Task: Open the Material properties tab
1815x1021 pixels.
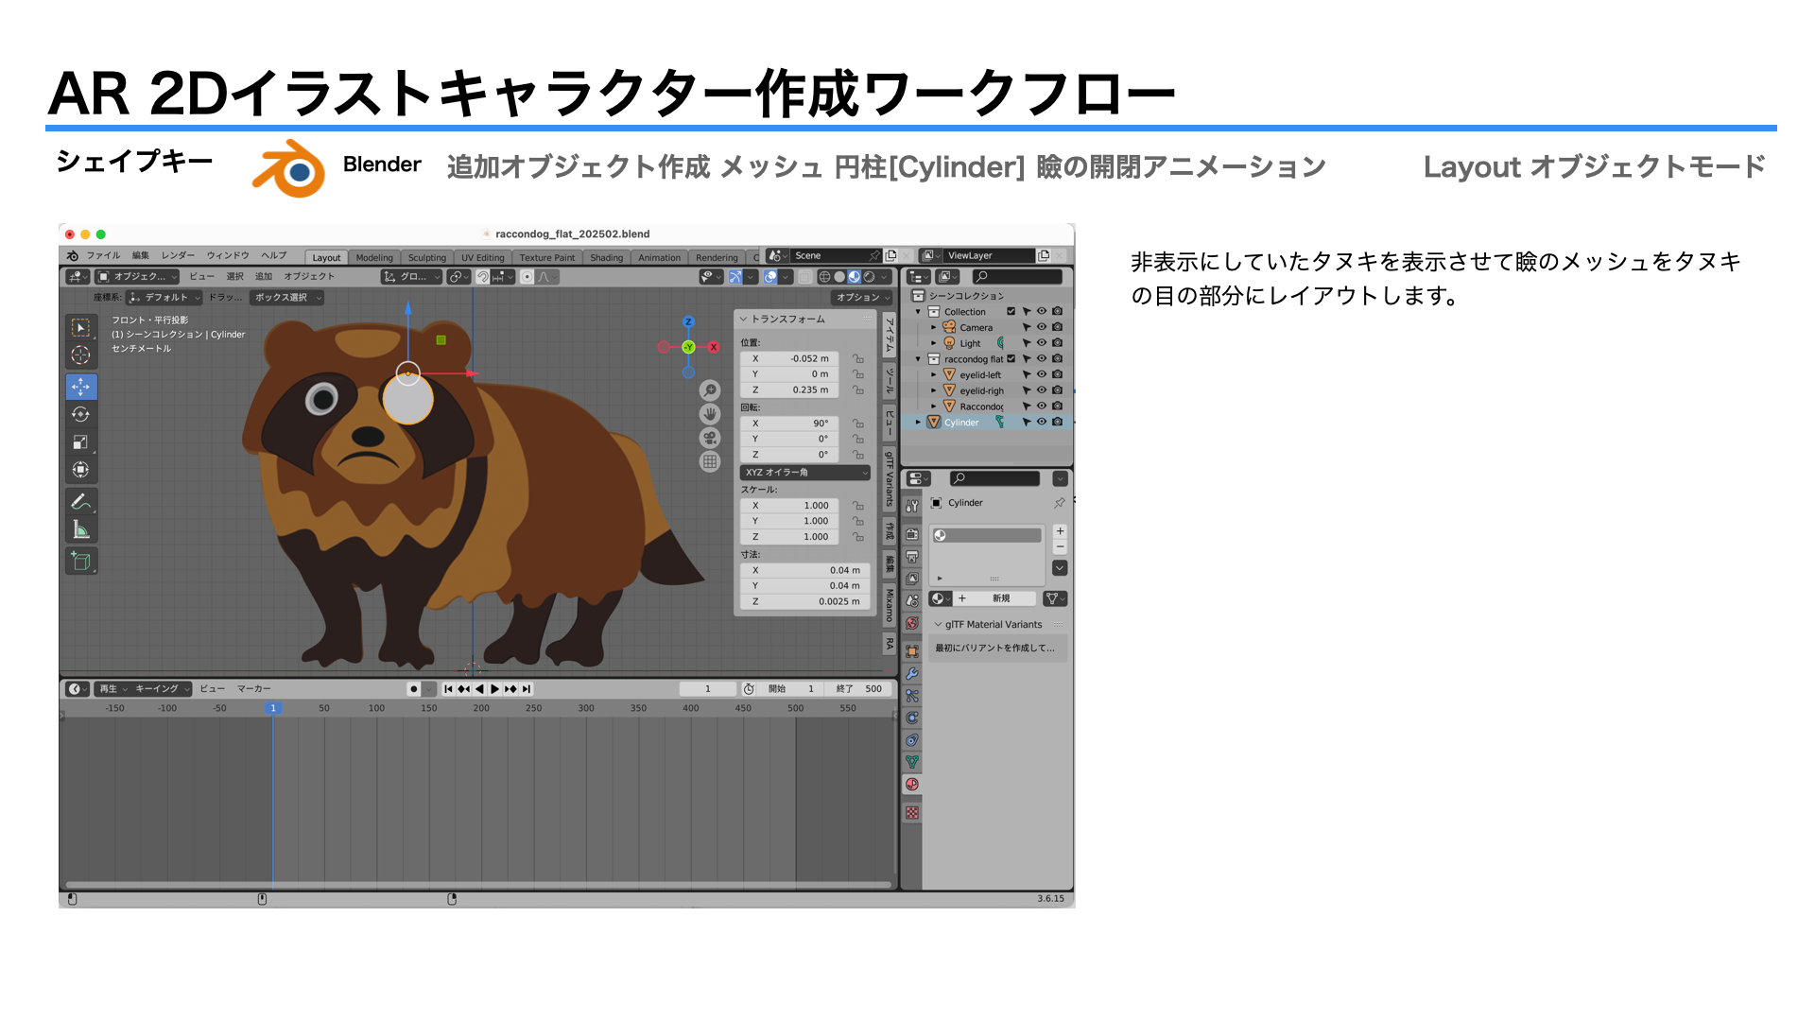Action: coord(912,785)
